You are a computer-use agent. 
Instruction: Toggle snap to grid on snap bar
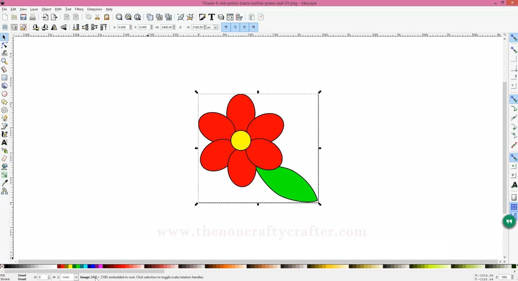pyautogui.click(x=514, y=207)
